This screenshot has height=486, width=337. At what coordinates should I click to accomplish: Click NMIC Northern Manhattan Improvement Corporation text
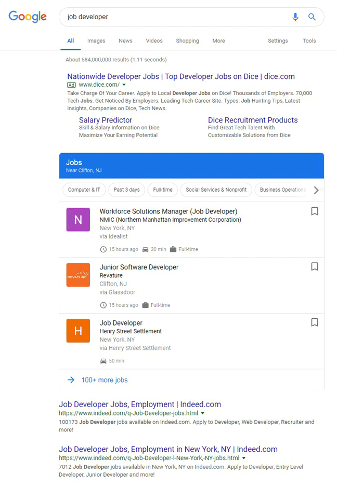click(171, 220)
